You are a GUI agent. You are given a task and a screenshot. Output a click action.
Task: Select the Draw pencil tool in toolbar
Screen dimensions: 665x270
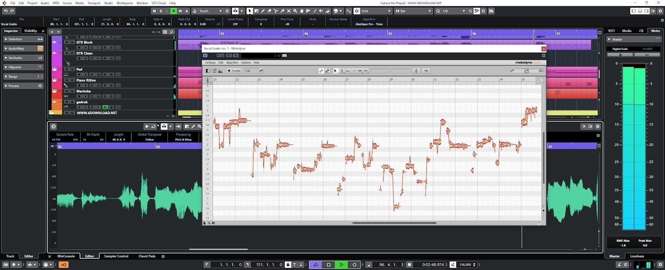pyautogui.click(x=263, y=11)
